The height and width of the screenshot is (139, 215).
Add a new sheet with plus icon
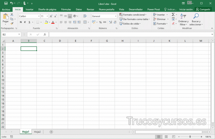tap(51, 132)
